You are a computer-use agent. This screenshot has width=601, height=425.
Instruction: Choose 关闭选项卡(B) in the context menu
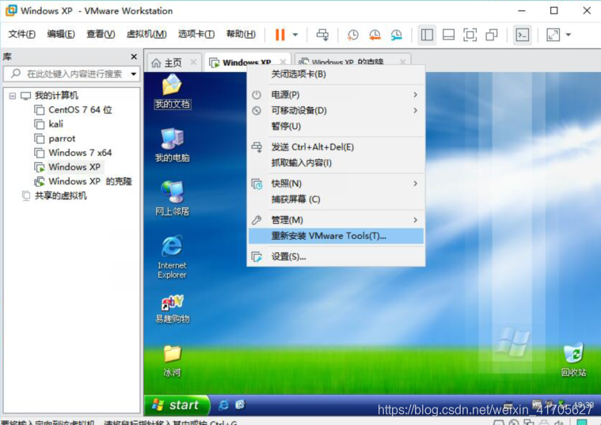[x=336, y=74]
